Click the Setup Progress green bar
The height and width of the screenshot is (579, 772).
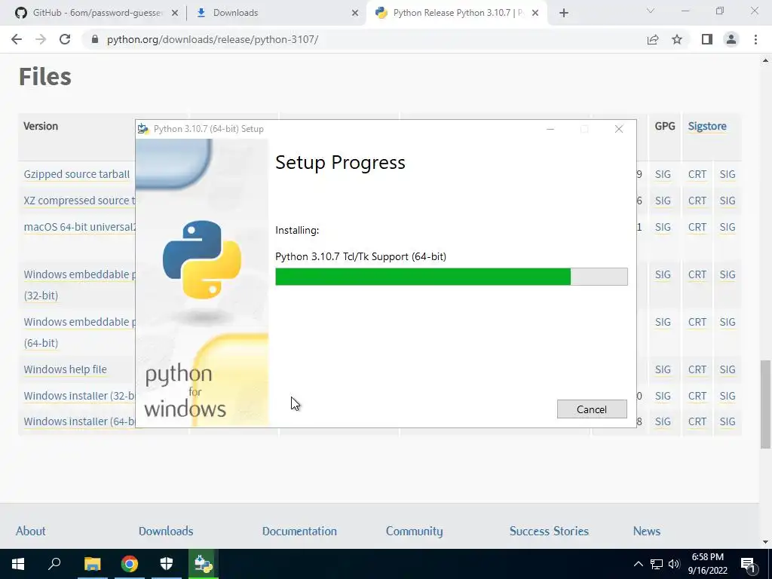pos(422,277)
